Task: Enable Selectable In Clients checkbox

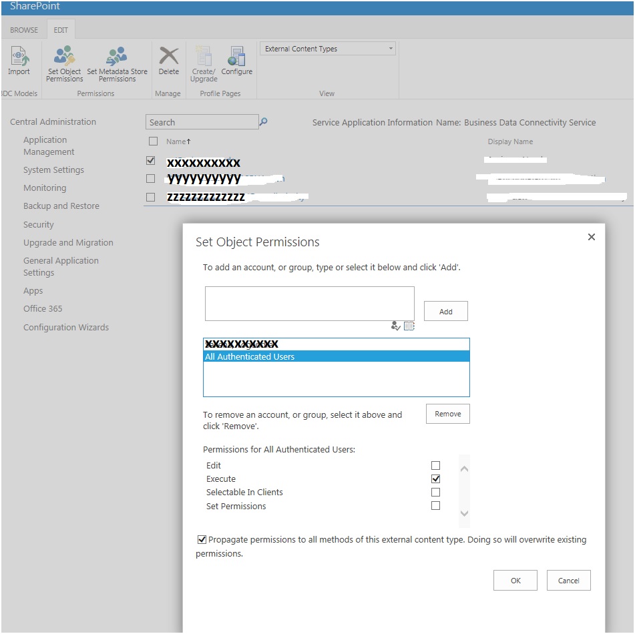Action: point(435,492)
